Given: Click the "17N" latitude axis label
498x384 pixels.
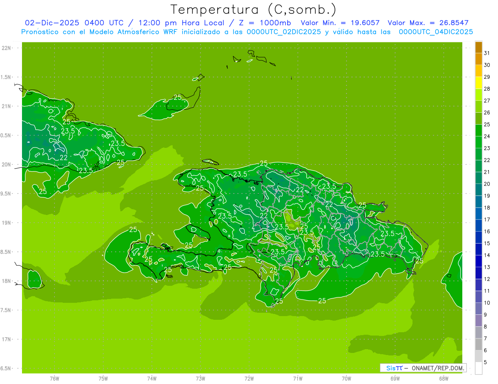Looking at the screenshot, I should 7,339.
